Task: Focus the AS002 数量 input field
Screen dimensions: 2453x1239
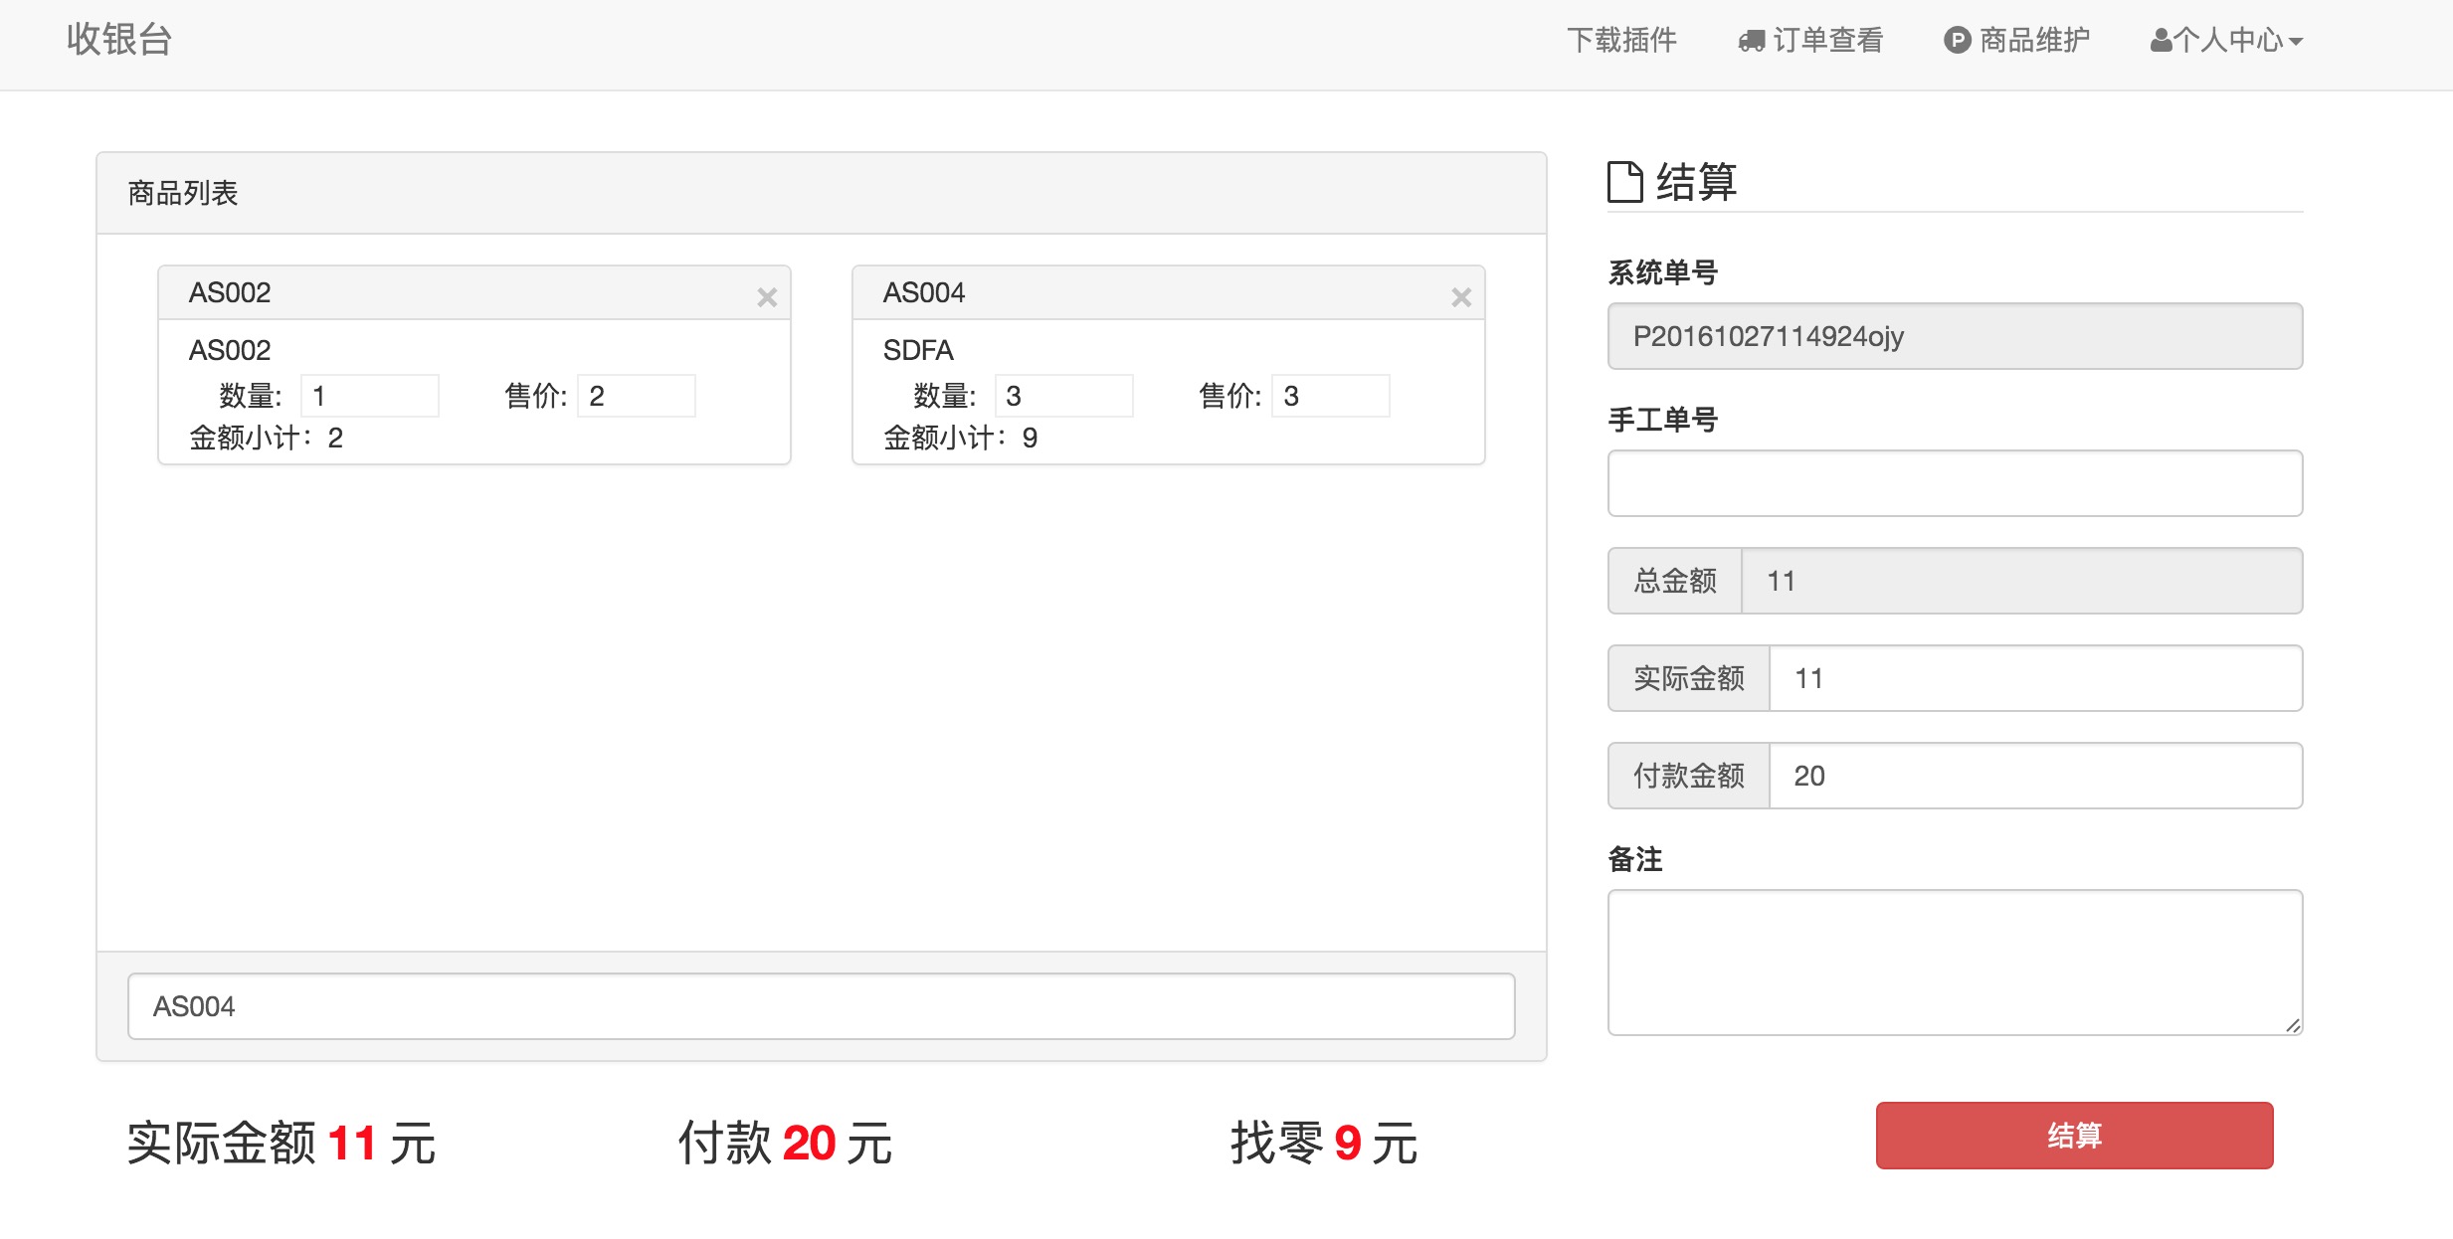Action: (x=369, y=396)
